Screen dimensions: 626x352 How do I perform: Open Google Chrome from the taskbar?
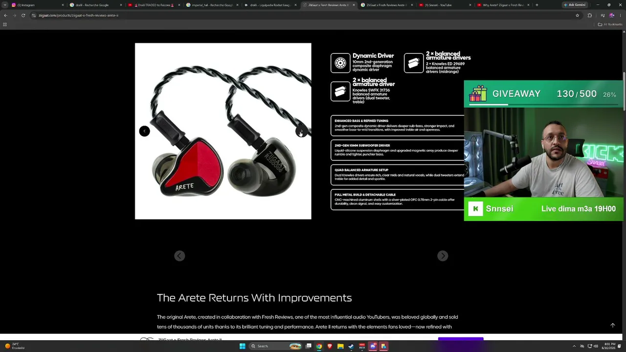319,346
